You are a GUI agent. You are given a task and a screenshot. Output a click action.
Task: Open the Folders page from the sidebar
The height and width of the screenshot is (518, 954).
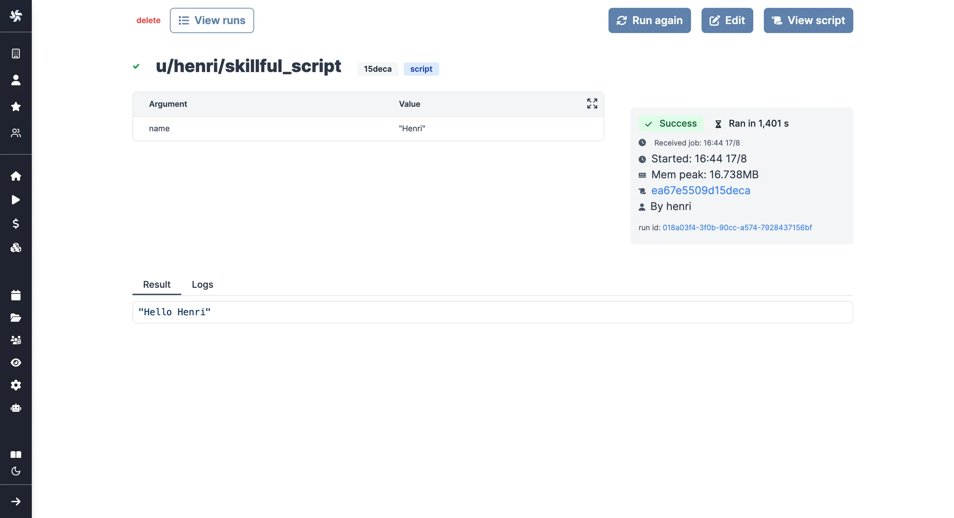click(16, 318)
